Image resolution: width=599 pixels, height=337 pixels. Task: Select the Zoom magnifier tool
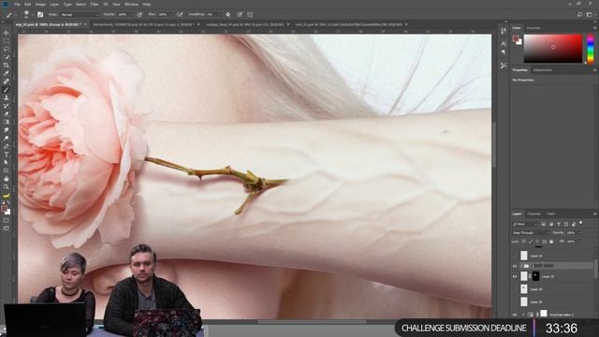(x=7, y=187)
